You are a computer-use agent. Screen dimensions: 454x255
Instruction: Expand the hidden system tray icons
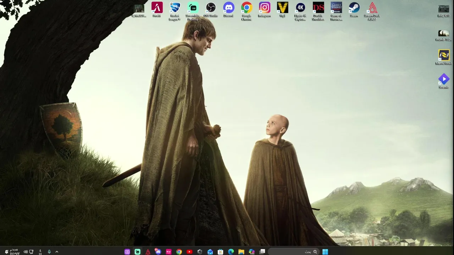57,252
